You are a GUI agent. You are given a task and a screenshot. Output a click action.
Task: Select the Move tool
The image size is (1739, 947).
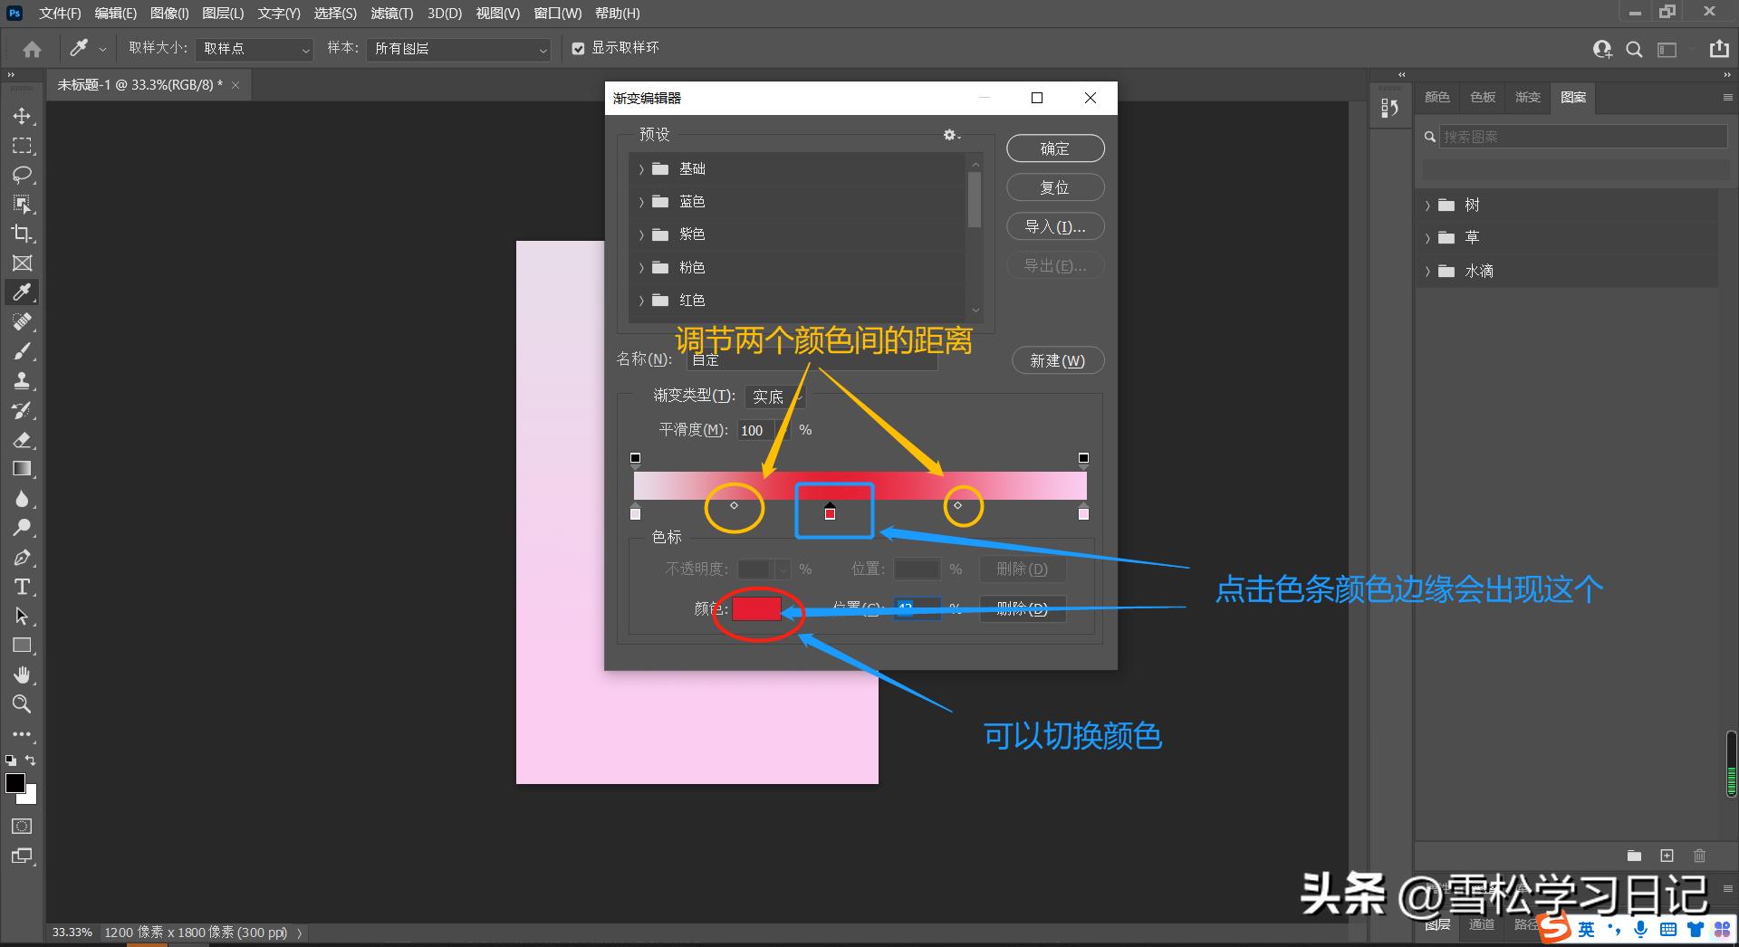point(23,116)
